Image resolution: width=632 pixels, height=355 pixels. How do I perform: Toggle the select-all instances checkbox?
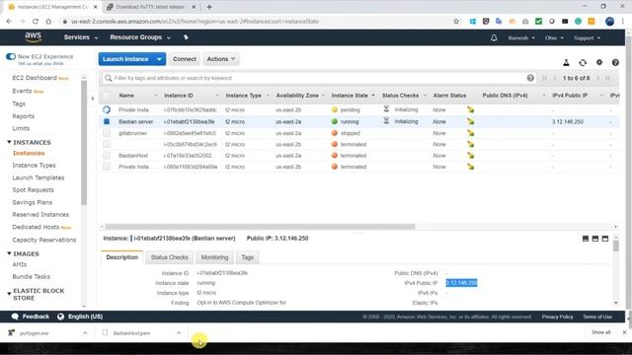coord(106,96)
